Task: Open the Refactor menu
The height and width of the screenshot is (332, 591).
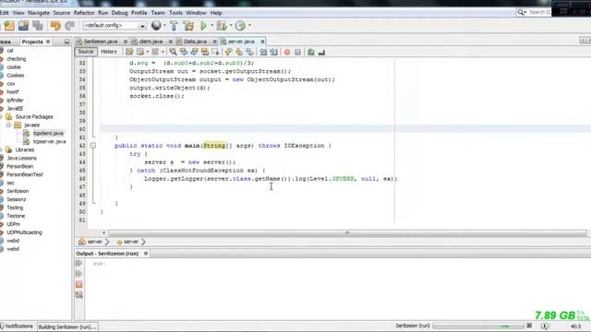Action: pyautogui.click(x=84, y=13)
